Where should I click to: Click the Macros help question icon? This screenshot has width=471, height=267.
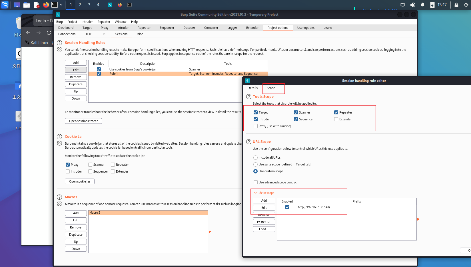[59, 197]
